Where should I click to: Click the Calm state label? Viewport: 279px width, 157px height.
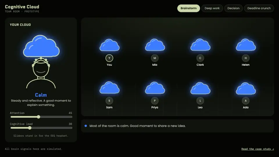(x=41, y=95)
